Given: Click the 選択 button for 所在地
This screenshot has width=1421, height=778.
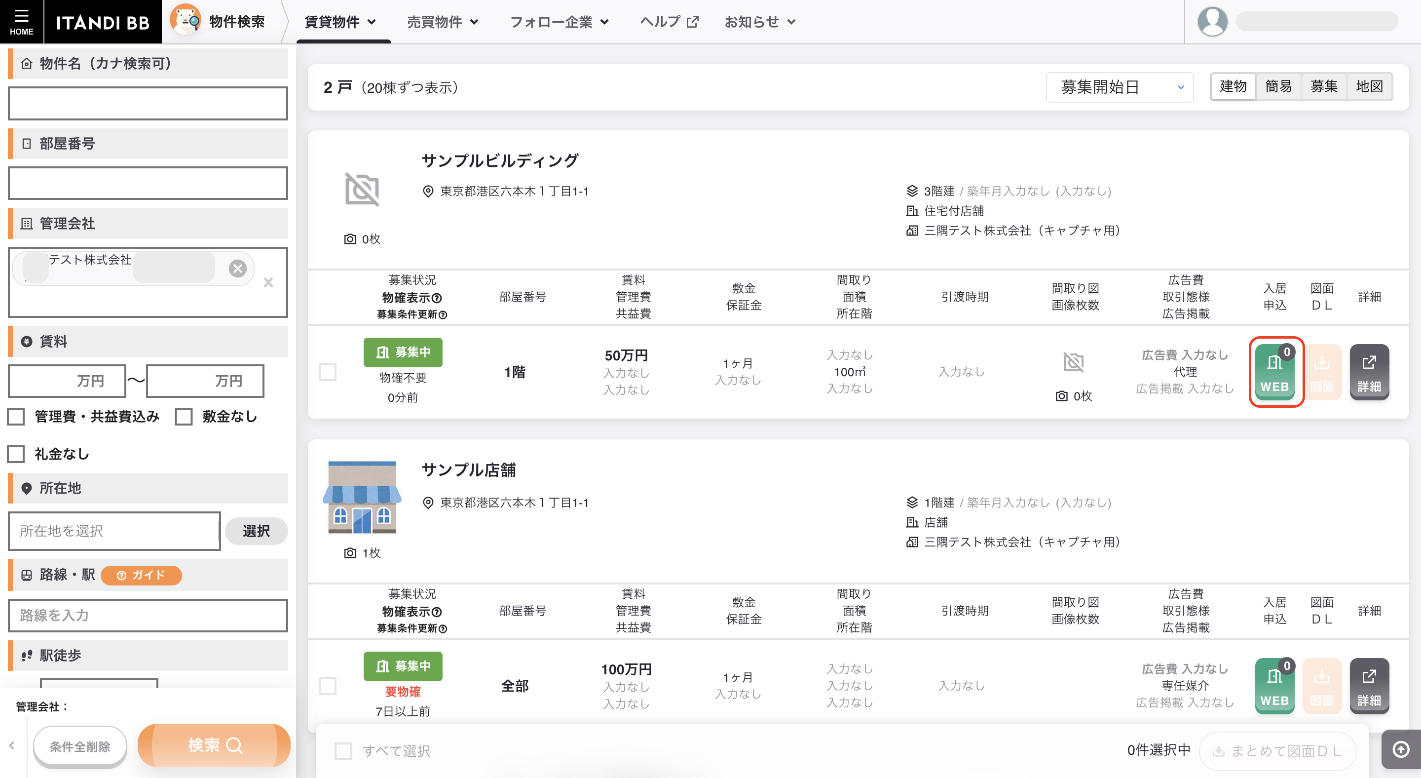Looking at the screenshot, I should 256,531.
